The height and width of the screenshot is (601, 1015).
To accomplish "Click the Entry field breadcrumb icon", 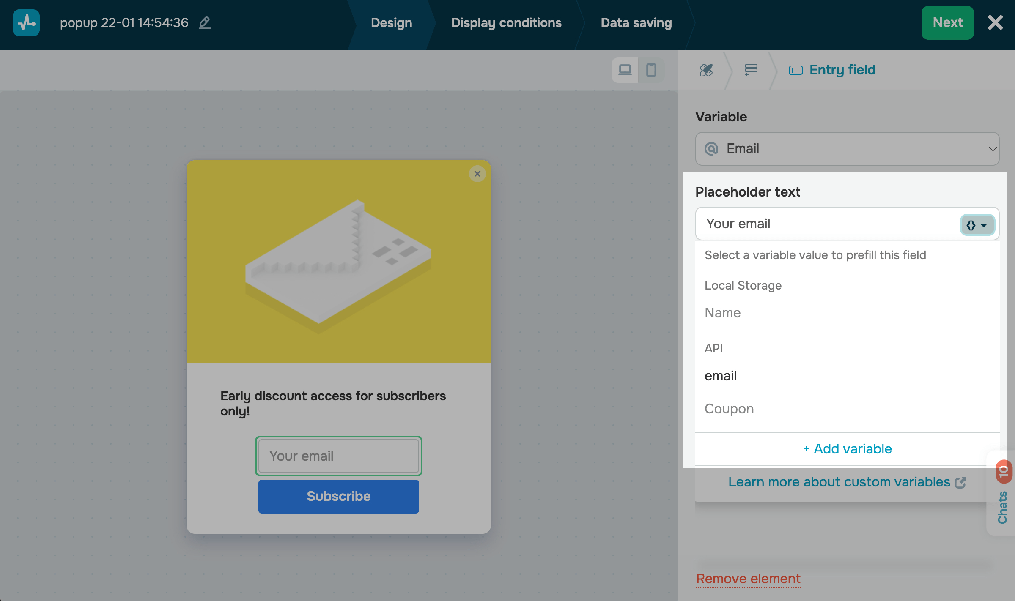I will (796, 70).
